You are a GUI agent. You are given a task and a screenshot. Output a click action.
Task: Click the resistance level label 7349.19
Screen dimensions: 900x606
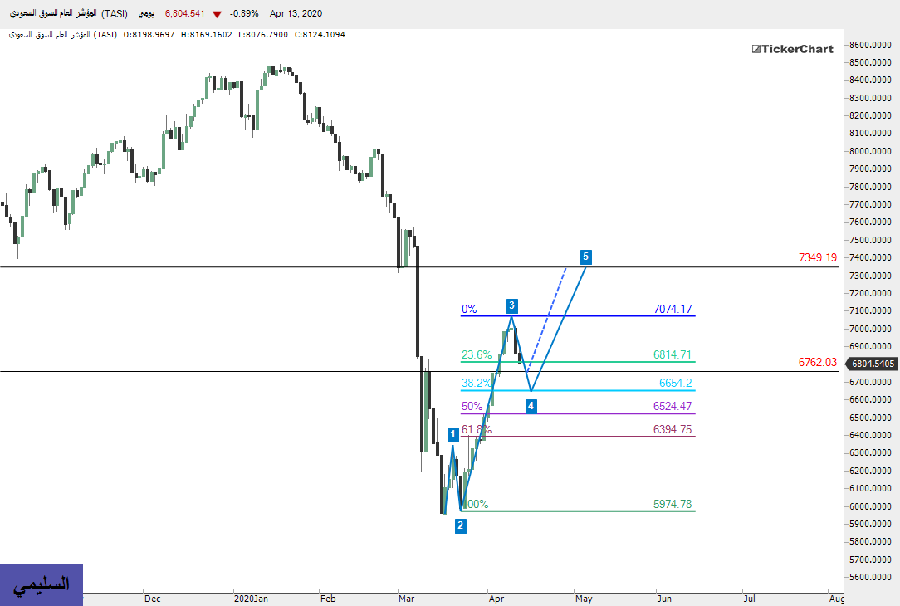(817, 257)
